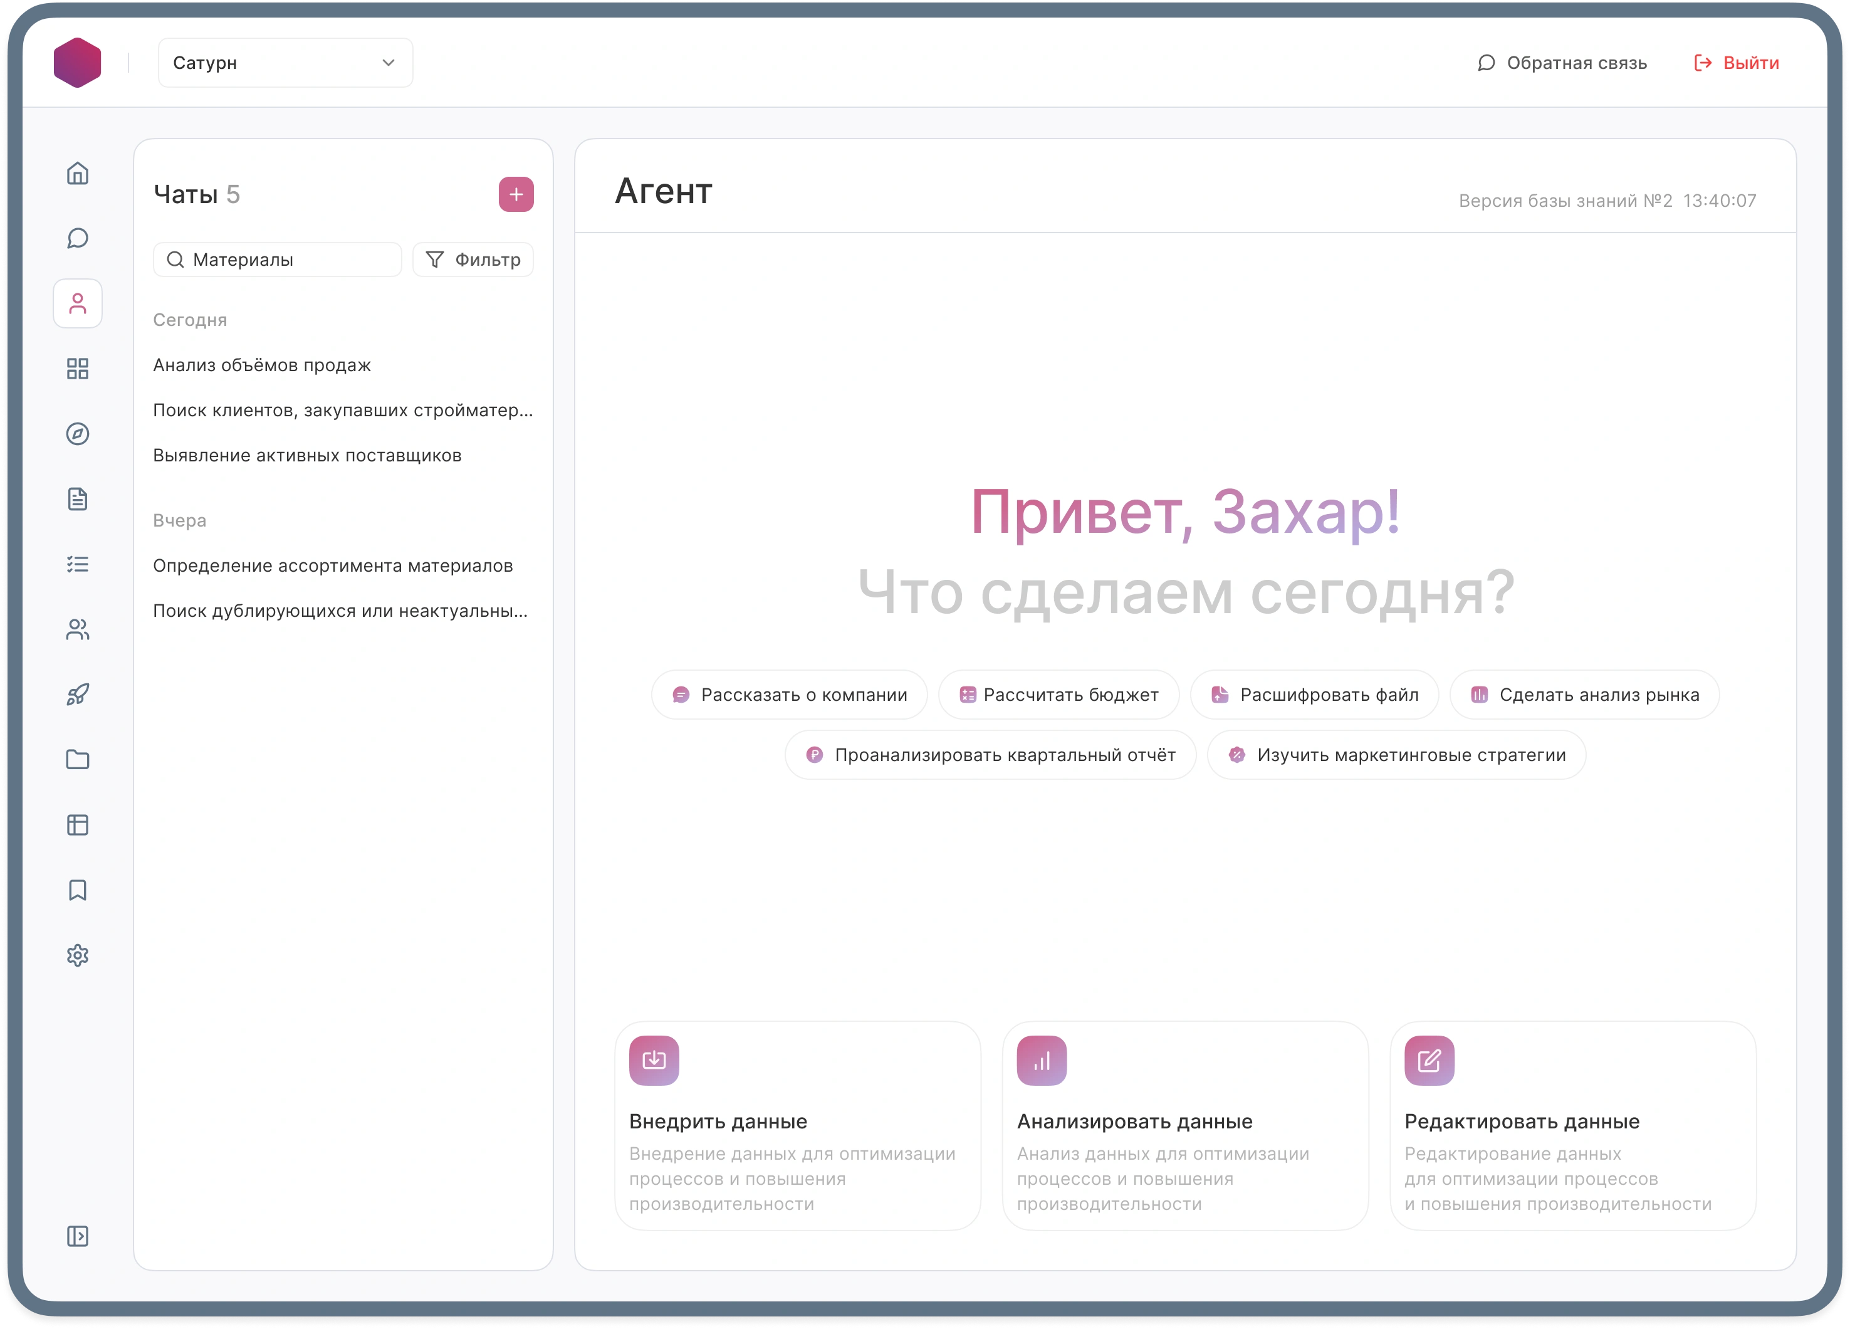Select the agent person sidebar icon

click(78, 303)
